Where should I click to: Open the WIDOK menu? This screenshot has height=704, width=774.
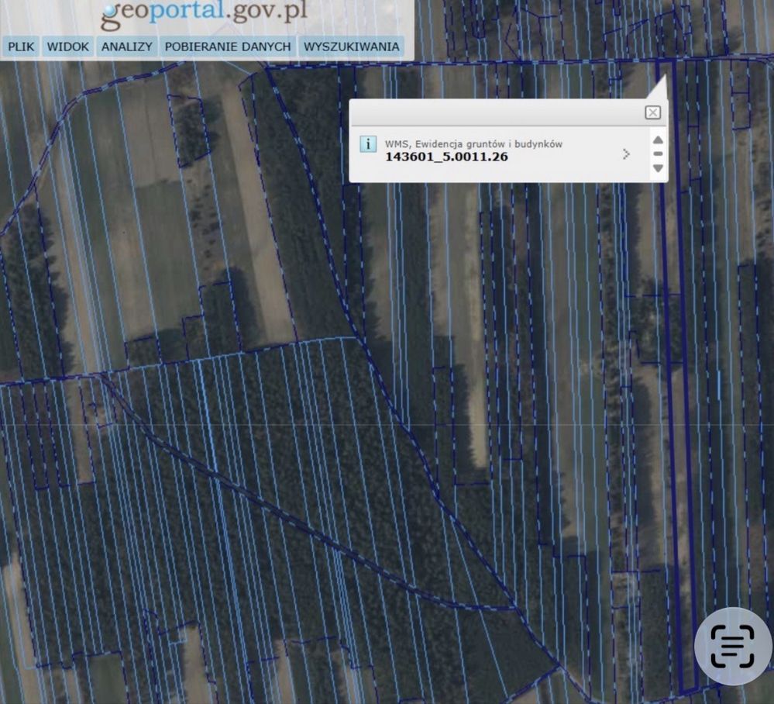click(67, 47)
